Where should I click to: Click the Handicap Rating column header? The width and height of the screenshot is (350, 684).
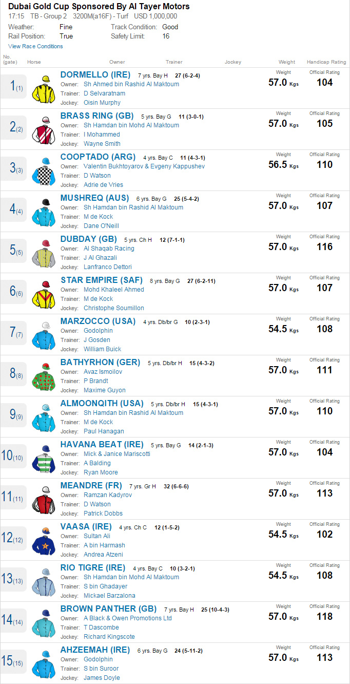coord(326,62)
